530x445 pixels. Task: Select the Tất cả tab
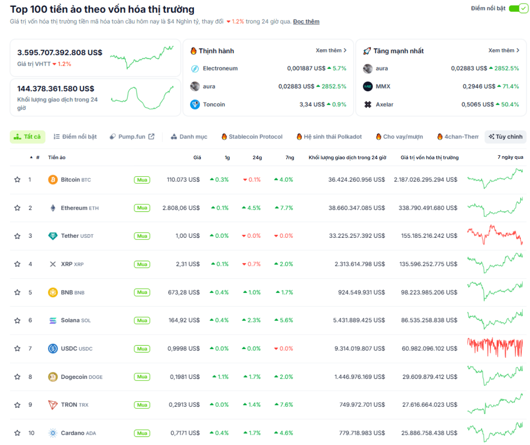[x=27, y=137]
